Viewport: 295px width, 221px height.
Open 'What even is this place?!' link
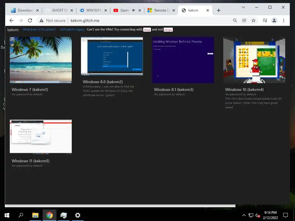39,30
